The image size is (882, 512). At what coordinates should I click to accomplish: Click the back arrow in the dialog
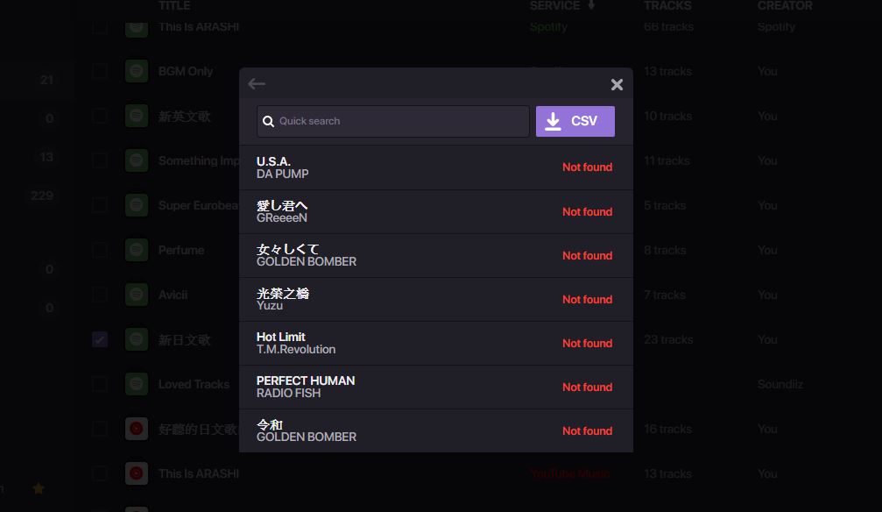257,84
